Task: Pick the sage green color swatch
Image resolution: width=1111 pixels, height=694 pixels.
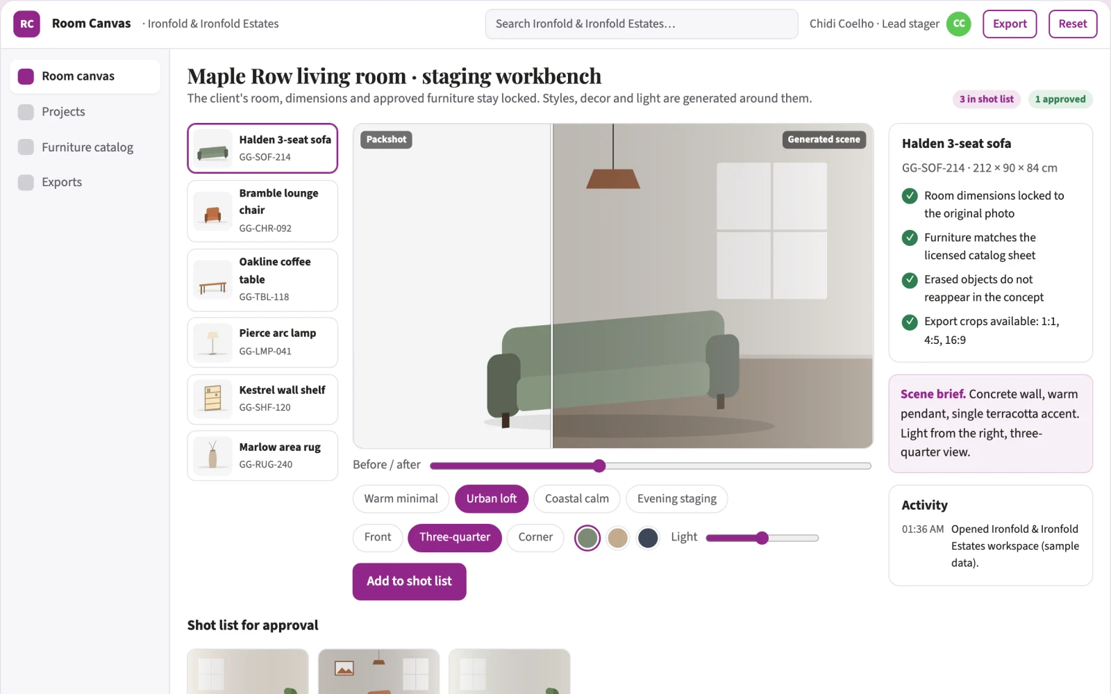Action: click(x=587, y=538)
